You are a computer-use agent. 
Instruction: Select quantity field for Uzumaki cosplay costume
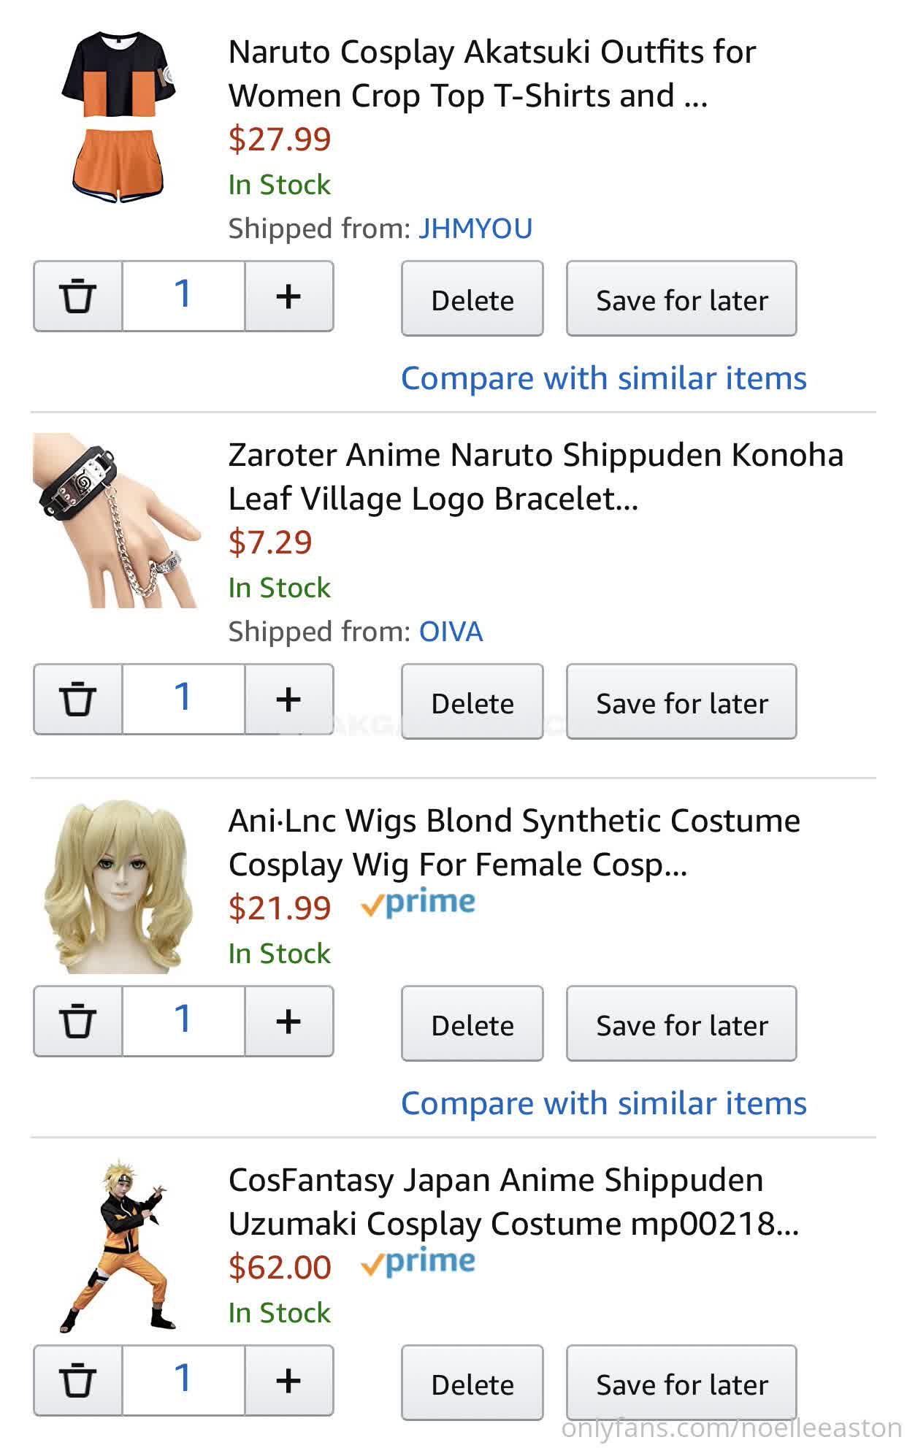pyautogui.click(x=183, y=1381)
